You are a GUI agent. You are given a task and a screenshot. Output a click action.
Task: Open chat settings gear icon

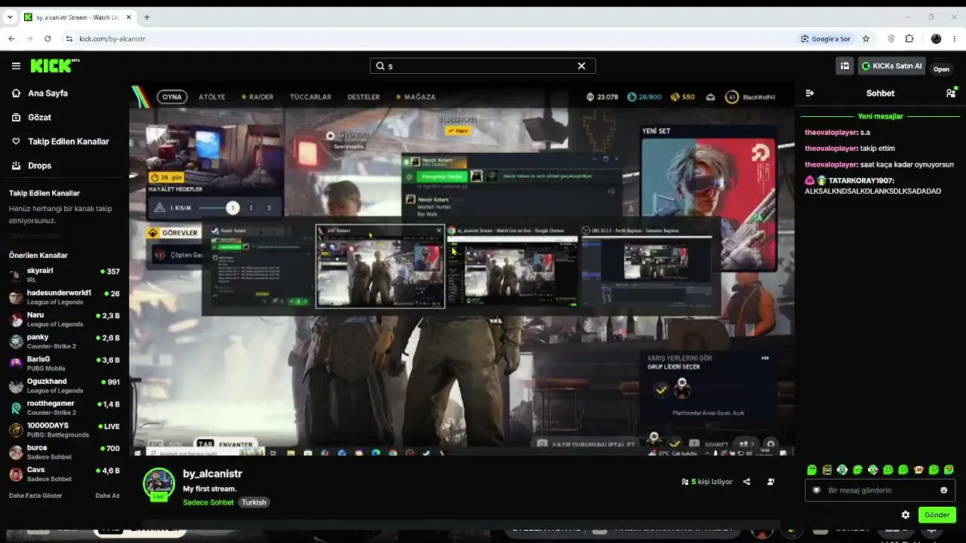[x=906, y=515]
